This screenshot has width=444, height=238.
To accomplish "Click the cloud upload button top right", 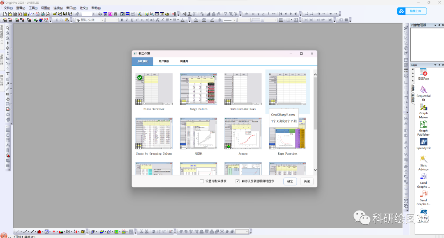I will (412, 11).
